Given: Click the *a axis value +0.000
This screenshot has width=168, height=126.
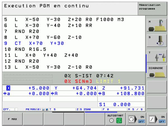Looking at the screenshot, I should 39,94.
